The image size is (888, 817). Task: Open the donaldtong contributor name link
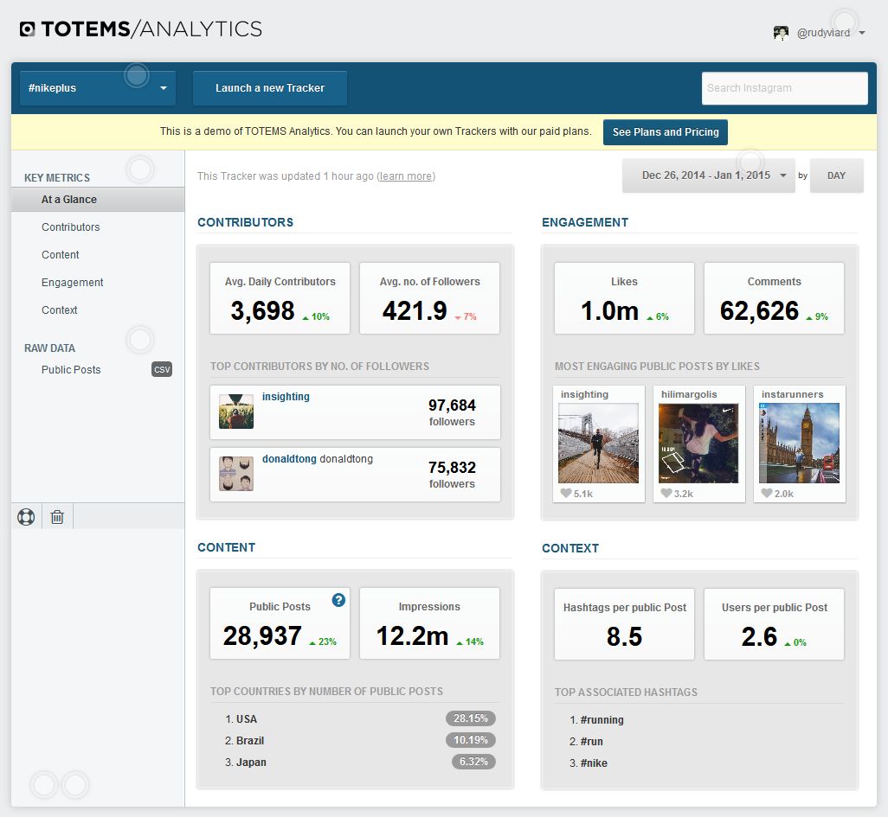tap(289, 459)
